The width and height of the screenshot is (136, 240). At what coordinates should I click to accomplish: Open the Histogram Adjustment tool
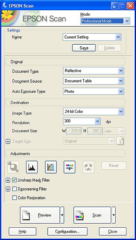32,167
